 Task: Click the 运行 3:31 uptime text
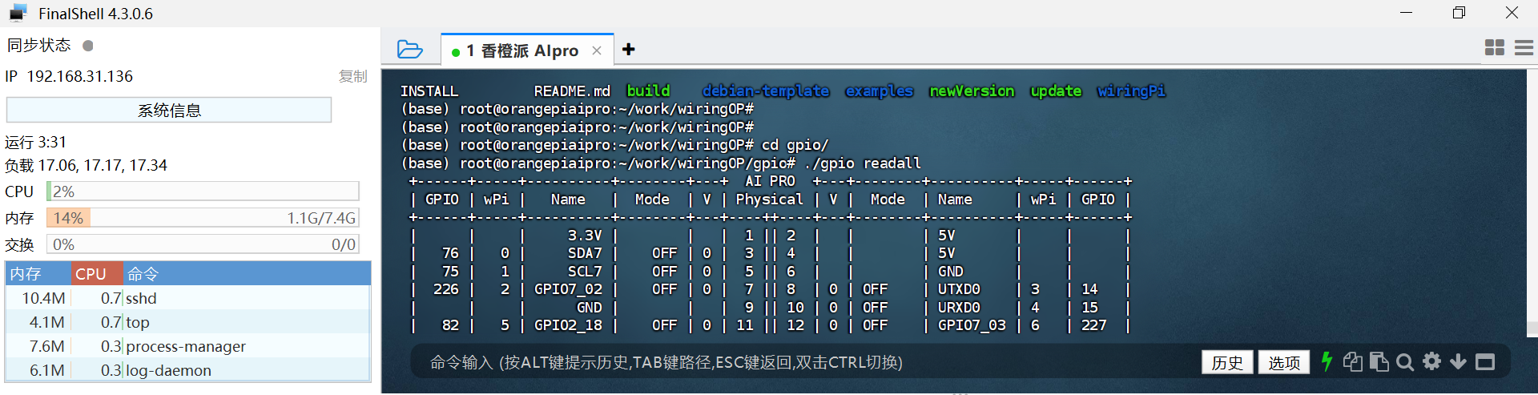36,142
